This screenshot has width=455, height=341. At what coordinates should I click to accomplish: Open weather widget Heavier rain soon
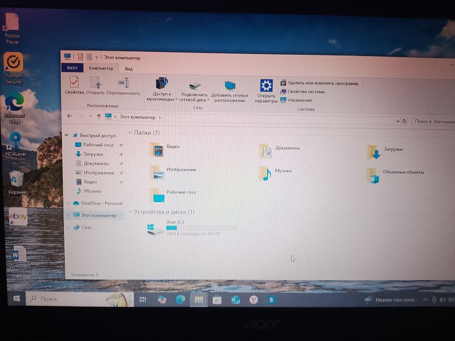click(390, 300)
